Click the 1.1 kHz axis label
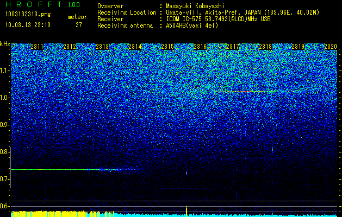Image resolution: width=342 pixels, height=217 pixels. click(5, 71)
